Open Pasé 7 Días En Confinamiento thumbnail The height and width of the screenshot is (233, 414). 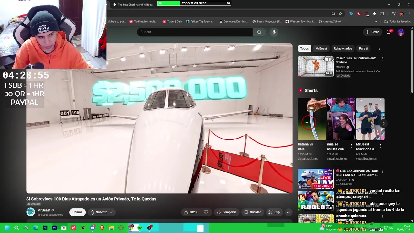(316, 66)
